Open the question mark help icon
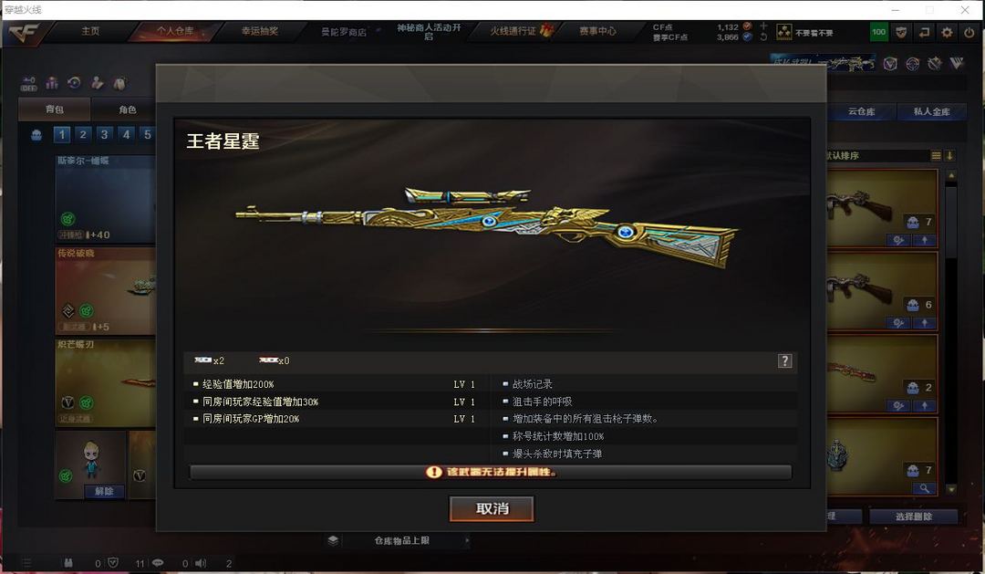985x574 pixels. pos(784,360)
